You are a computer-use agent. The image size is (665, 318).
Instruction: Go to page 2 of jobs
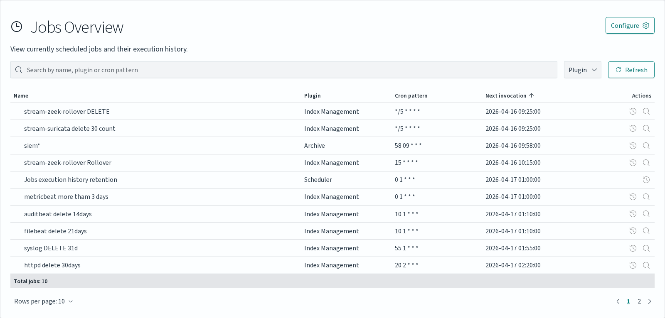[639, 301]
